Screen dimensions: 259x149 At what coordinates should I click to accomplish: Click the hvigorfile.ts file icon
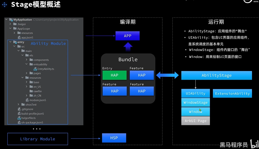click(19, 118)
